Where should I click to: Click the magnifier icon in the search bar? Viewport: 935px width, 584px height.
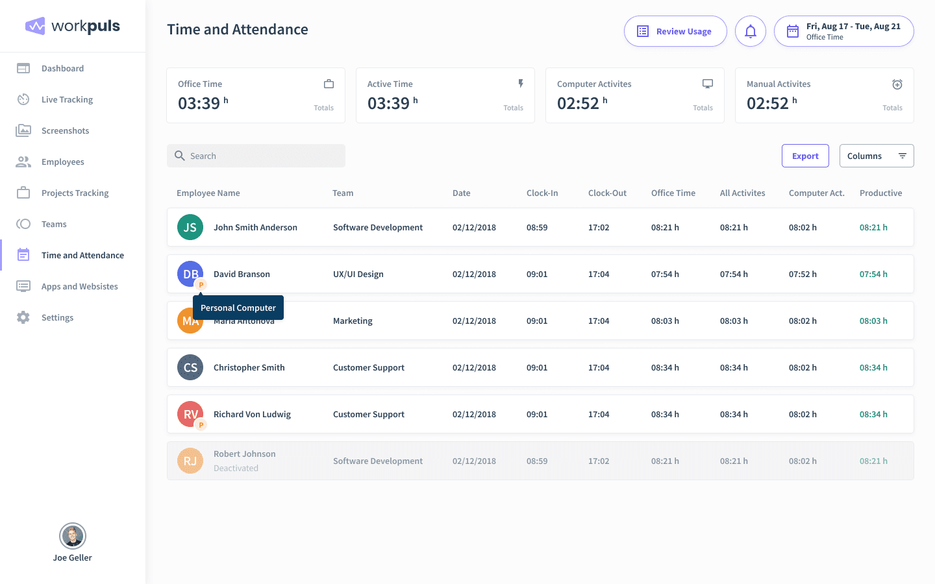click(x=180, y=156)
